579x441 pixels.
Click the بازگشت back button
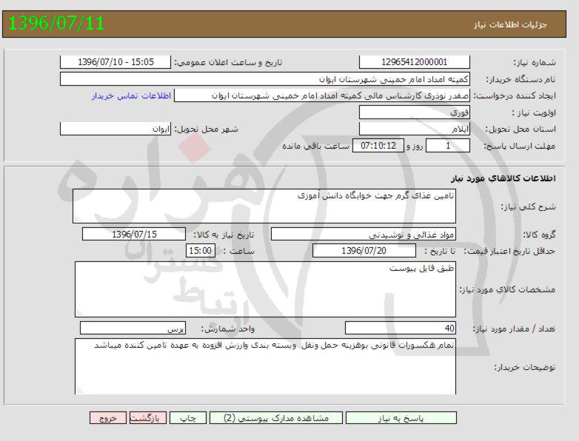(x=147, y=418)
